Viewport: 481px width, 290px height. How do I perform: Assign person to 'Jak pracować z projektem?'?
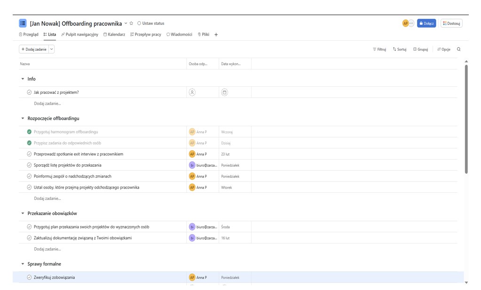coord(192,92)
